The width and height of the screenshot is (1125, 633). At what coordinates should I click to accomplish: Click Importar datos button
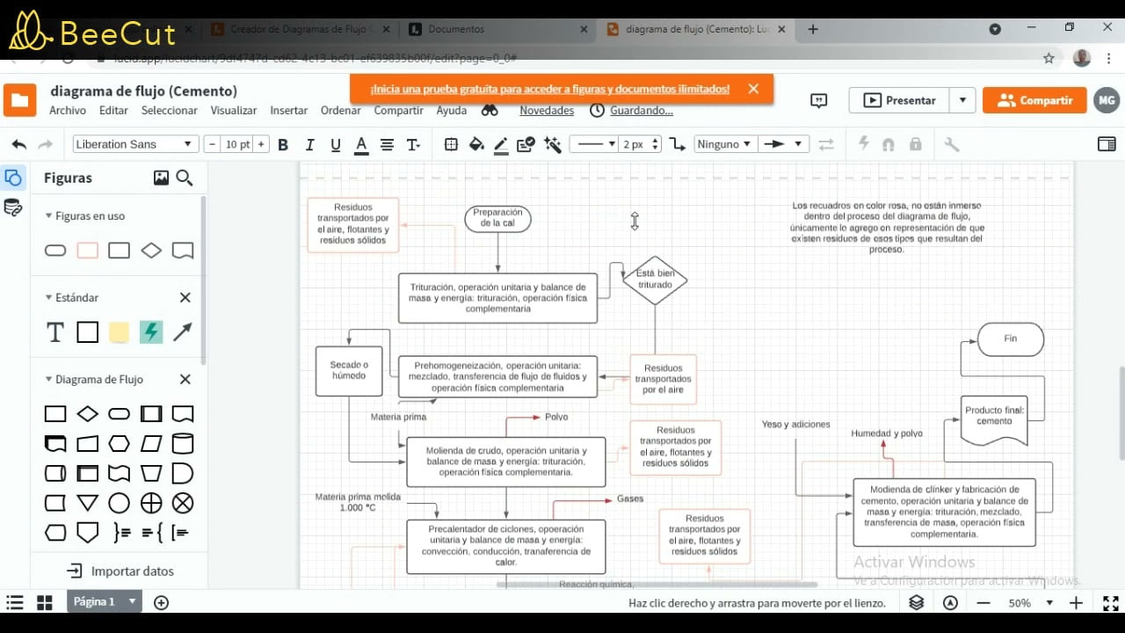[x=120, y=571]
